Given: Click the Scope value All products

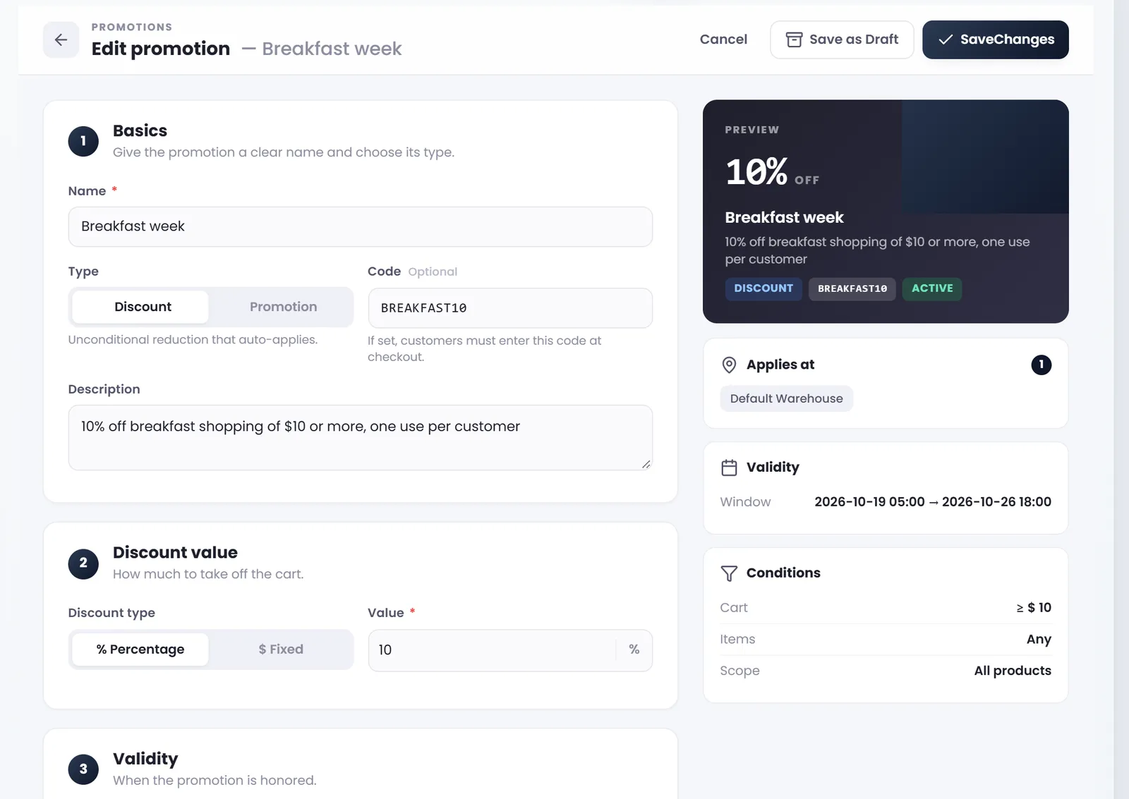Looking at the screenshot, I should point(1013,671).
